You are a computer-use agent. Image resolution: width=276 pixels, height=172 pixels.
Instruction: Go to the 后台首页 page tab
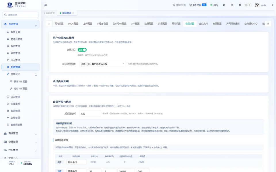pyautogui.click(x=49, y=13)
